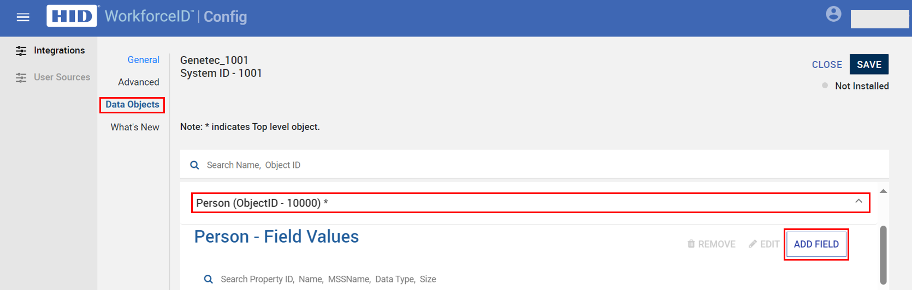Click the CLOSE link
This screenshot has height=290, width=912.
tap(827, 65)
